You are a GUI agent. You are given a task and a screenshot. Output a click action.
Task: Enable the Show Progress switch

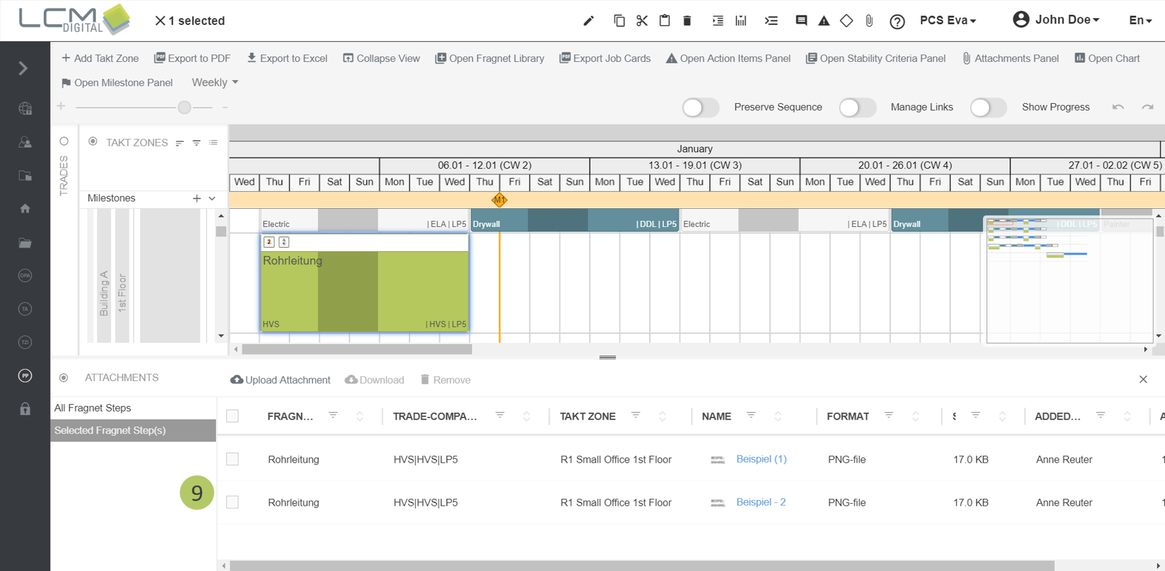(988, 108)
